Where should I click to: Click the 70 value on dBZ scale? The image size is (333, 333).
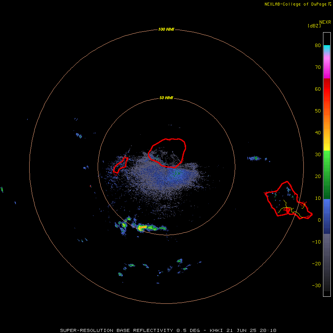point(318,67)
